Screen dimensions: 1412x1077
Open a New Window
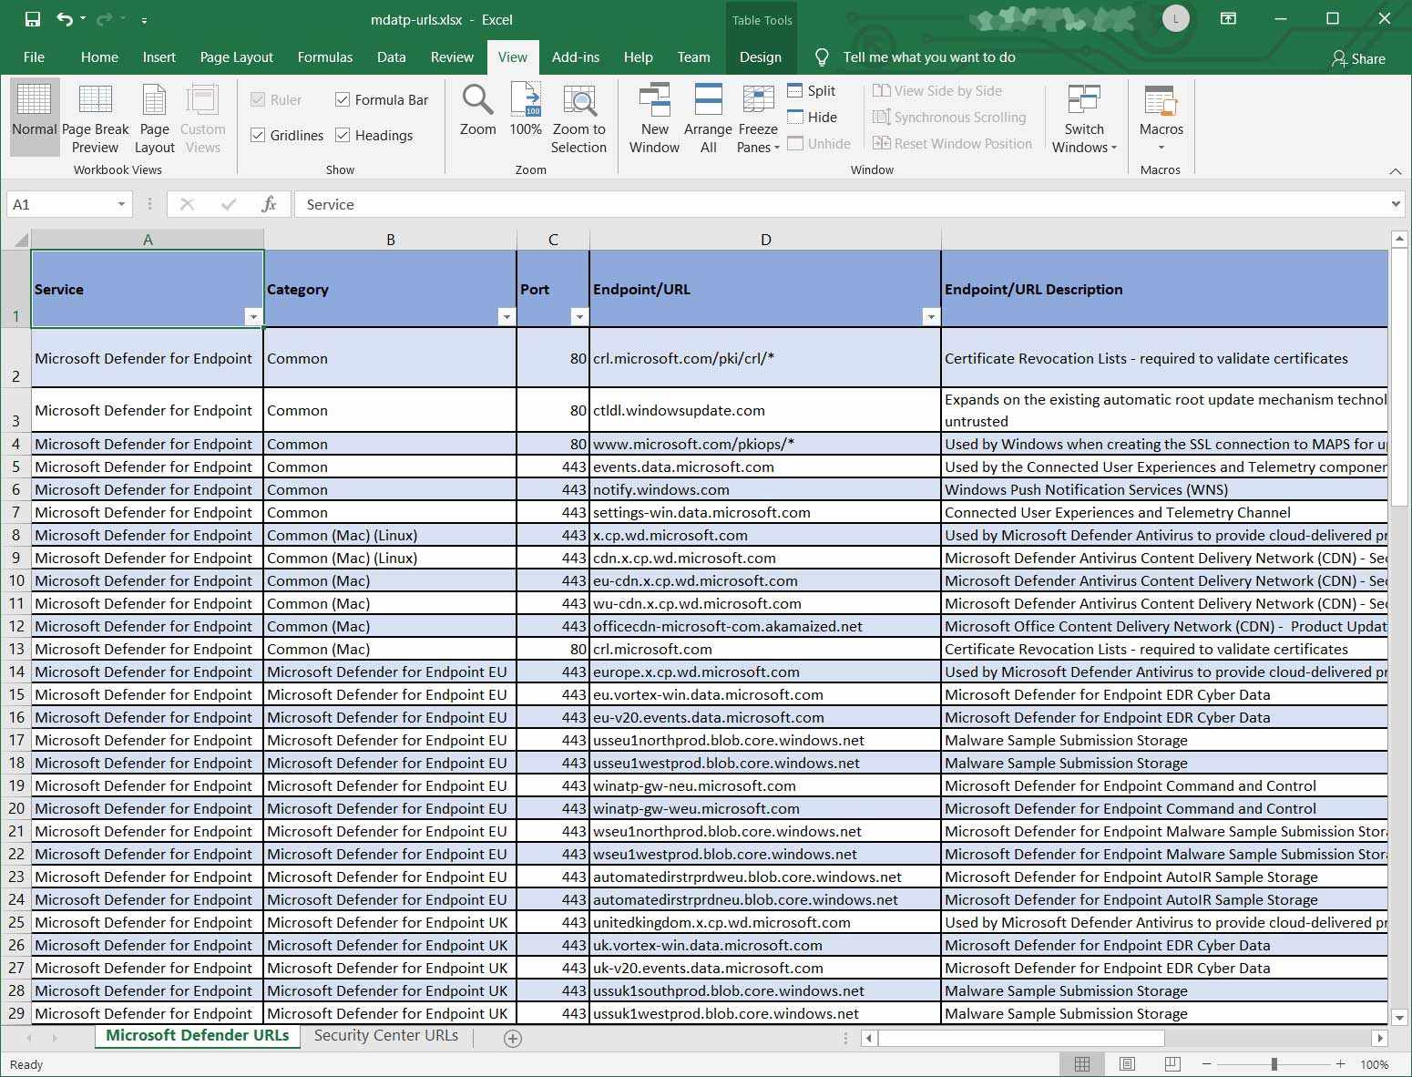point(654,118)
